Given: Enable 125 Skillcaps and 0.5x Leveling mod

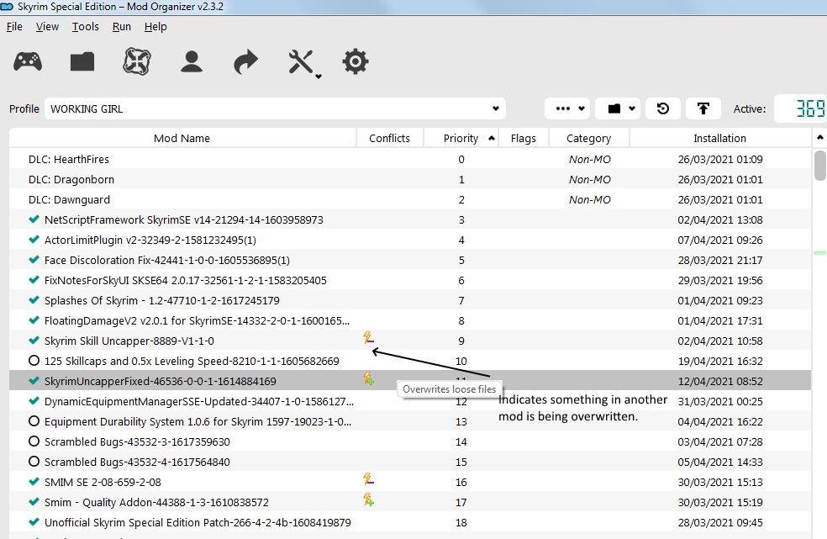Looking at the screenshot, I should point(34,361).
